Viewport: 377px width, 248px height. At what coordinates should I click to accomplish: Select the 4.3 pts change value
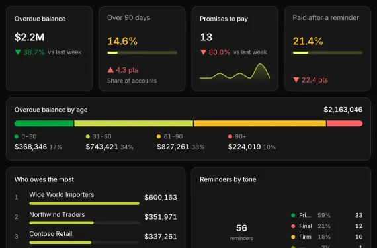coord(127,70)
